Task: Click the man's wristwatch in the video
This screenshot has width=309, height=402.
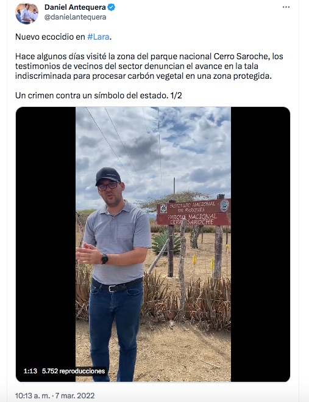Action: tap(104, 258)
